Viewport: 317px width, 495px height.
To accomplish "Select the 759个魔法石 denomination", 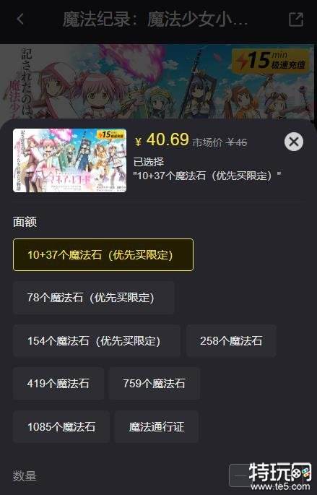I will (155, 384).
